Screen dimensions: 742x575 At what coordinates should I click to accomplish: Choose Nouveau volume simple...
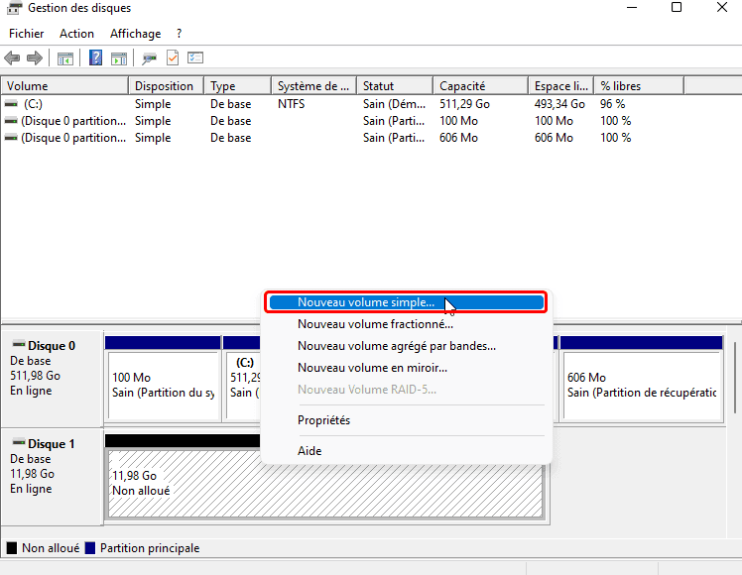tap(406, 302)
